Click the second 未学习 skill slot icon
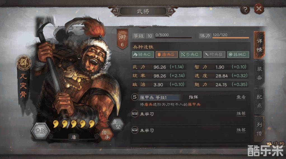 [x=135, y=130]
